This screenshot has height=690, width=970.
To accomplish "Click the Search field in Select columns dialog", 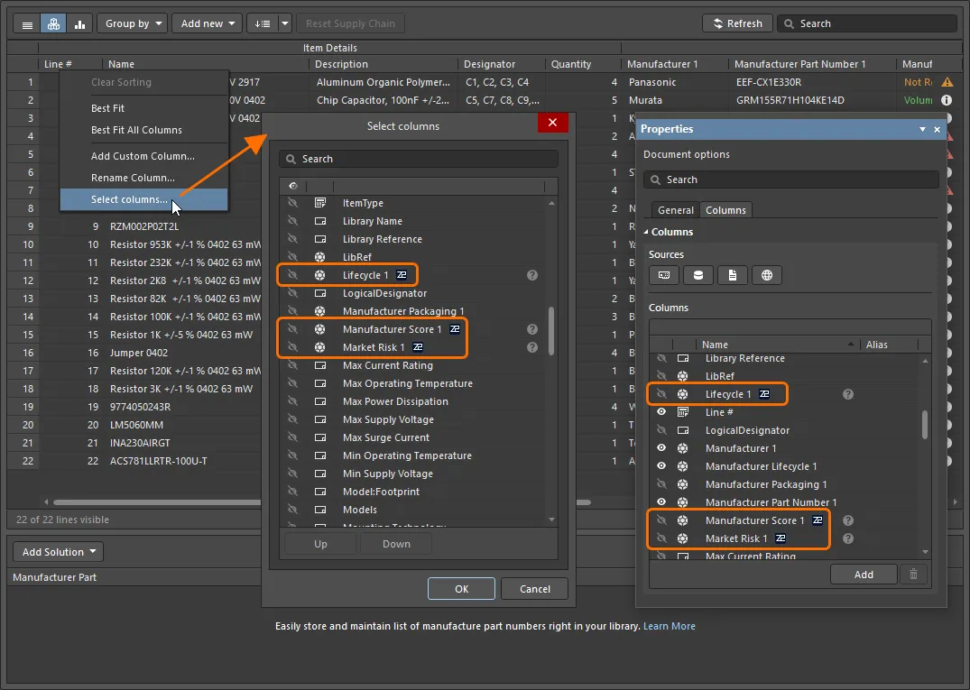I will point(418,159).
